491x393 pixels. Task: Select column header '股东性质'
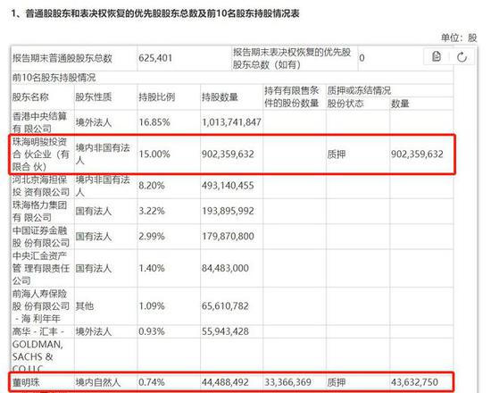(x=94, y=97)
